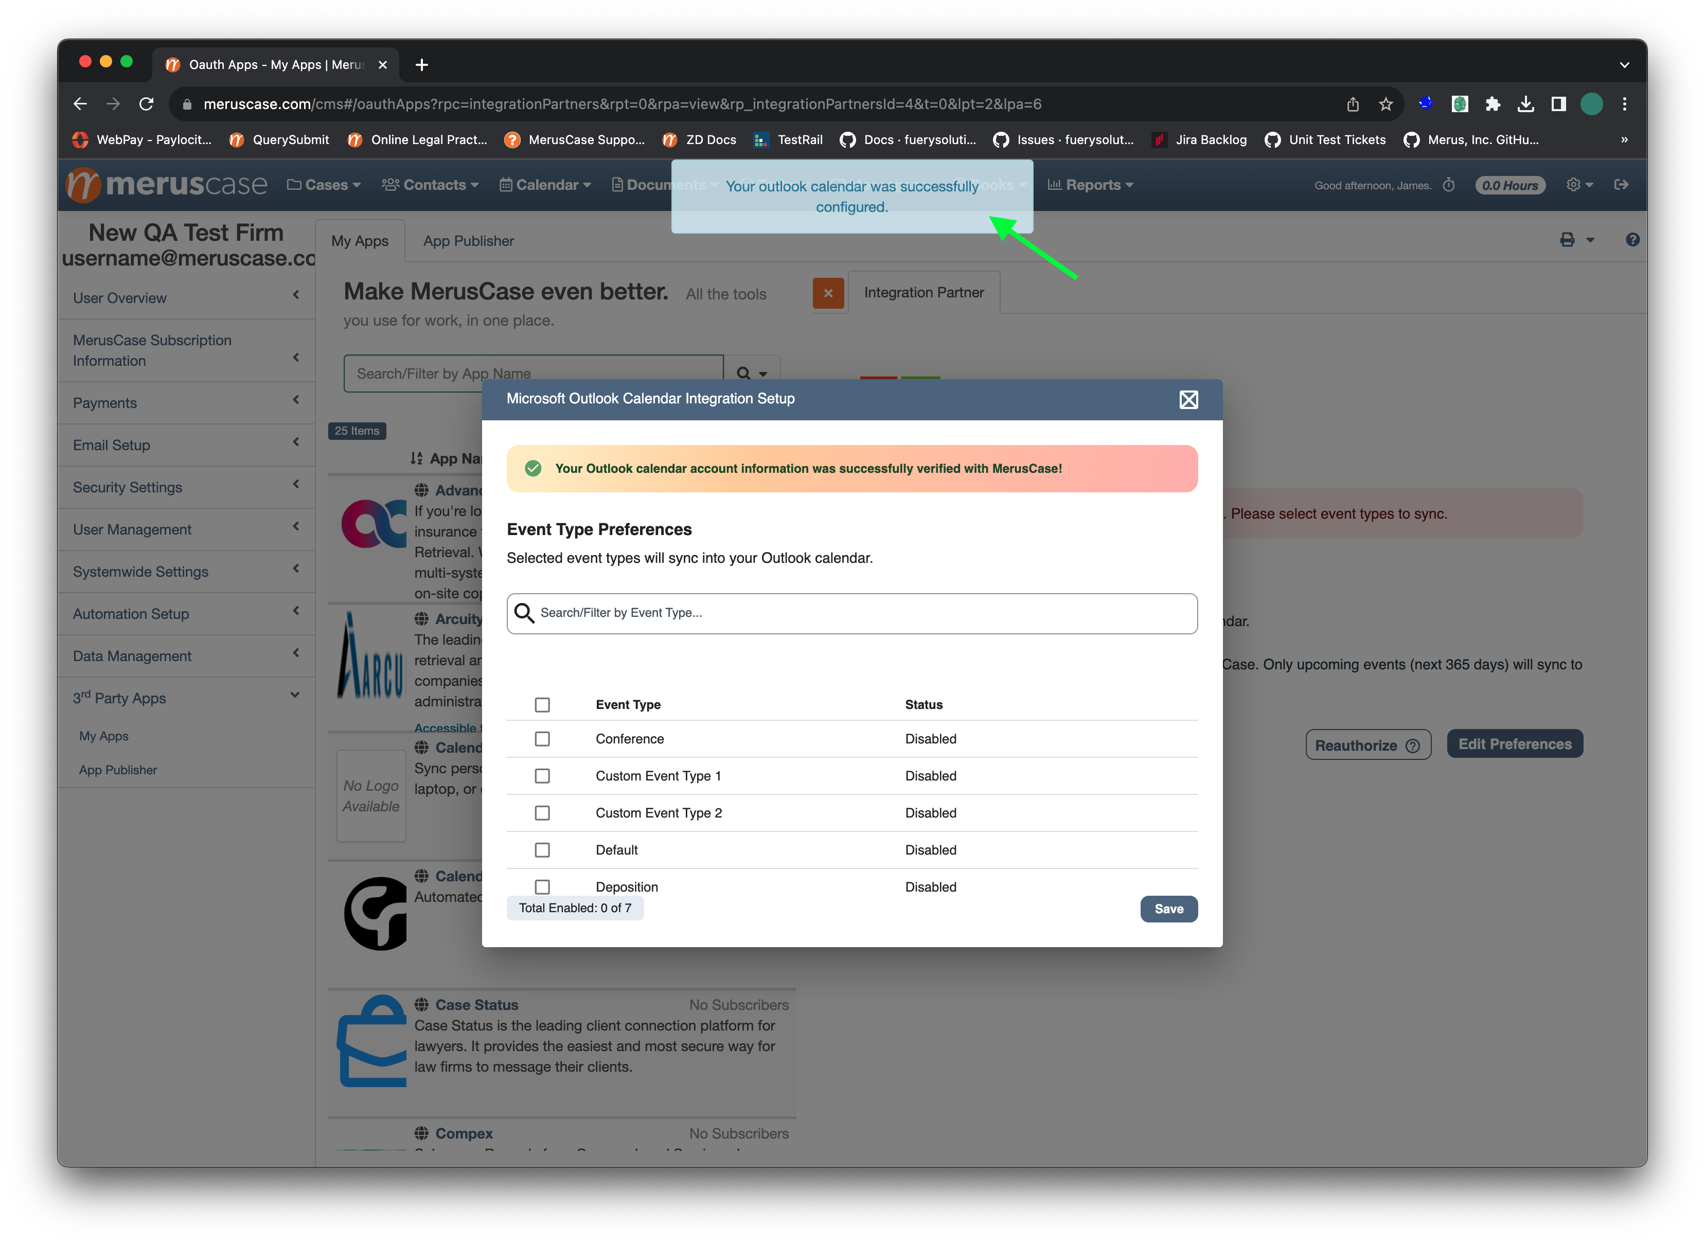The image size is (1705, 1243).
Task: Open the help question mark icon
Action: [x=1632, y=240]
